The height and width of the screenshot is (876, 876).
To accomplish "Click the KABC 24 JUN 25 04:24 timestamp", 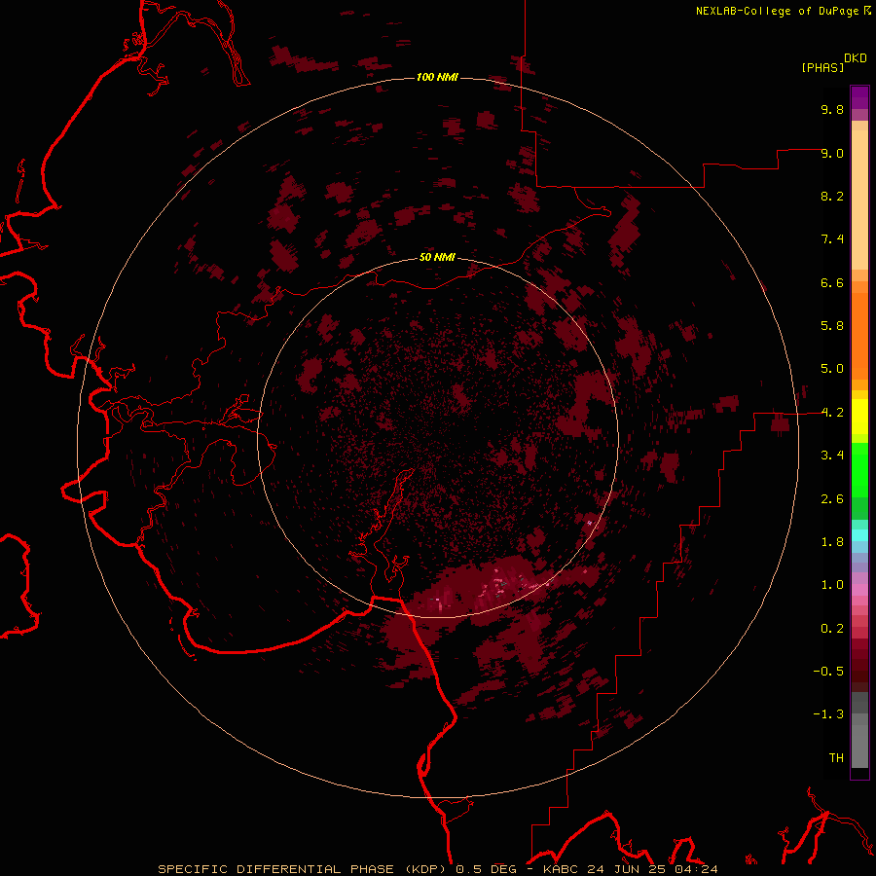I will pos(630,869).
